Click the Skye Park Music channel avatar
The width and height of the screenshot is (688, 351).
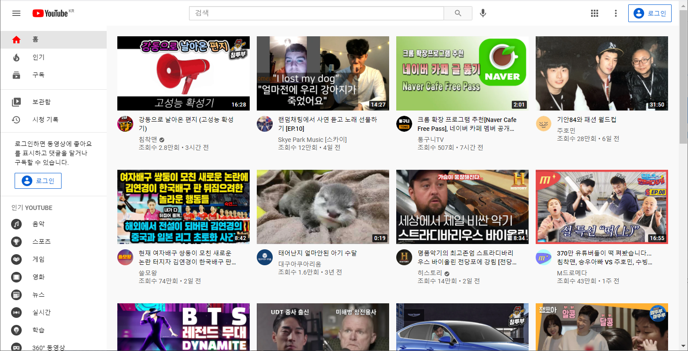pos(265,124)
